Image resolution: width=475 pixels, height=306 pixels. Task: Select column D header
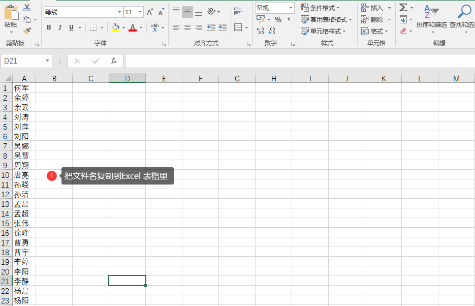tap(127, 78)
